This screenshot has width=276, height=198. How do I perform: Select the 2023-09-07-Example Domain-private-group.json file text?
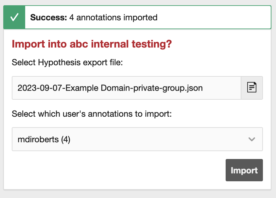pos(110,88)
